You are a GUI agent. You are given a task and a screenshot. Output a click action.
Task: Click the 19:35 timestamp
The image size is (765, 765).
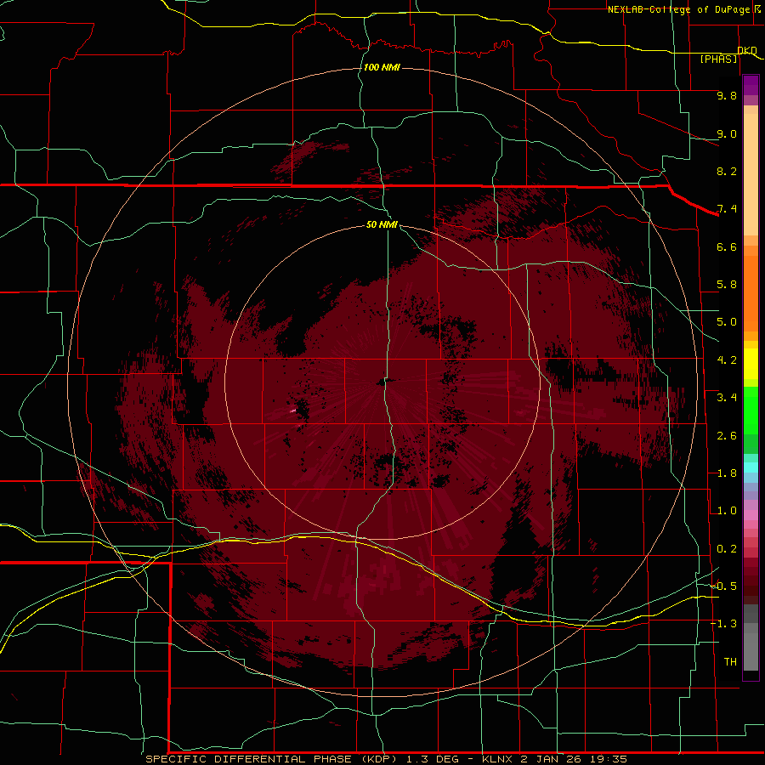pos(609,759)
